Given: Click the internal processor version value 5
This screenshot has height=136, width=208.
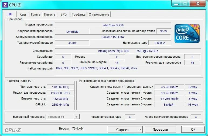Looking at the screenshot, I should [x=192, y=57].
